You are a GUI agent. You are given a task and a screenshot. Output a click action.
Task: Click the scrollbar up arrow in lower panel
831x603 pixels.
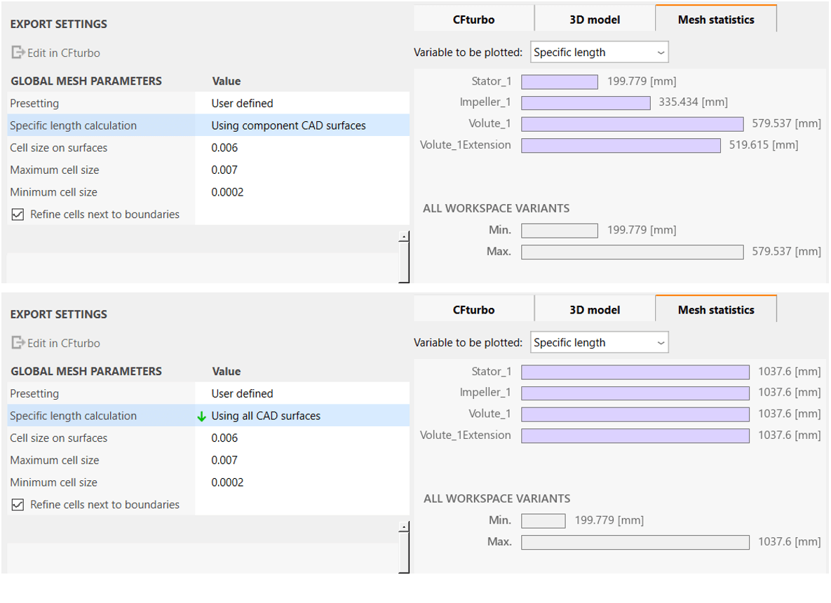pos(404,527)
